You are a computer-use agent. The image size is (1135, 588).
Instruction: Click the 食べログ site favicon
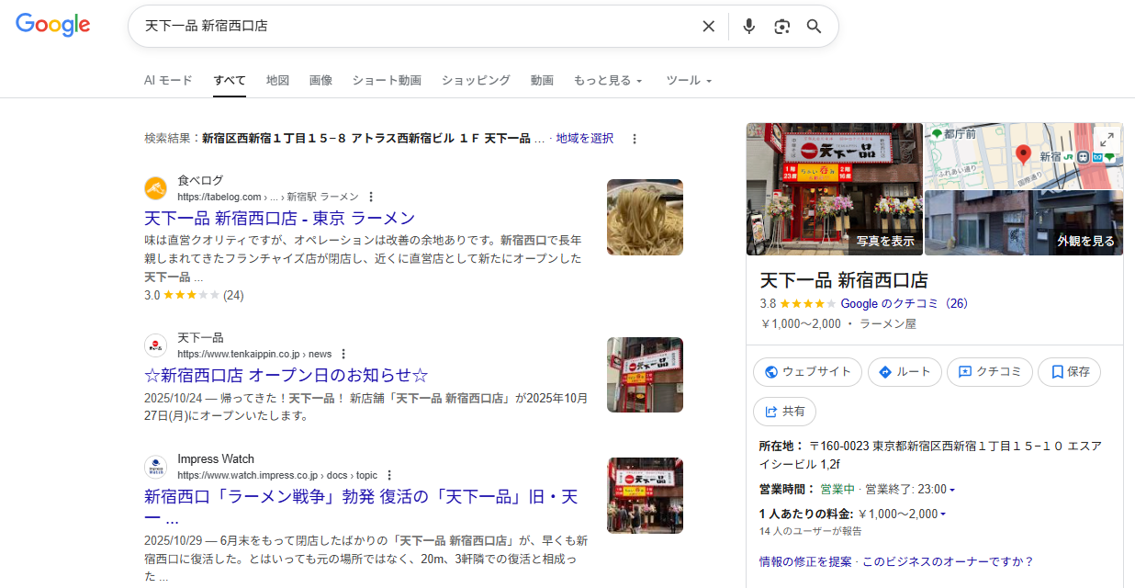point(156,188)
